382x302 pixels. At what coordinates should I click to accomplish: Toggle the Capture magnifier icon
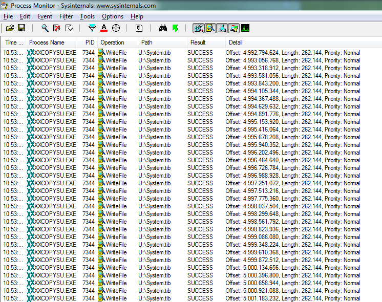(x=45, y=28)
